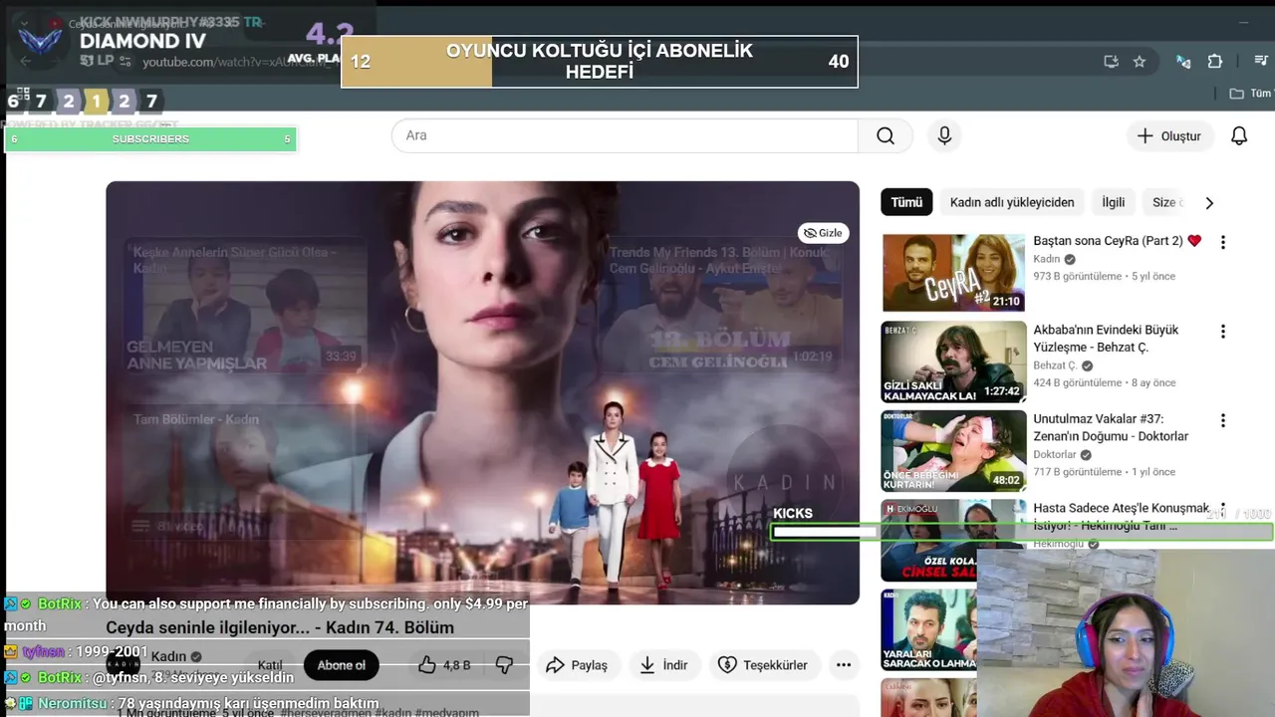View site information icon beside the URL
This screenshot has width=1275, height=717.
(124, 62)
